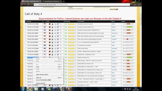Open the Windows Start button
Screen dimensions: 162x91
(23, 89)
